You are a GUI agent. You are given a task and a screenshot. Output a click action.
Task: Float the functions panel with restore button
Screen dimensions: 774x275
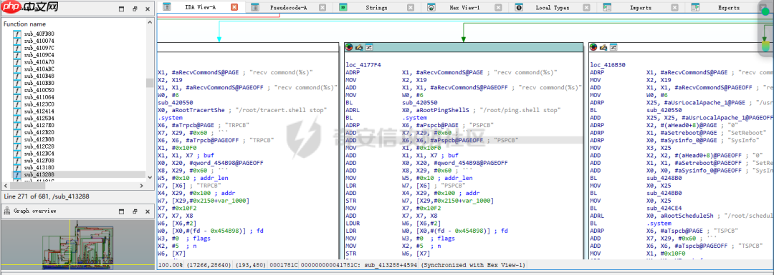point(135,9)
